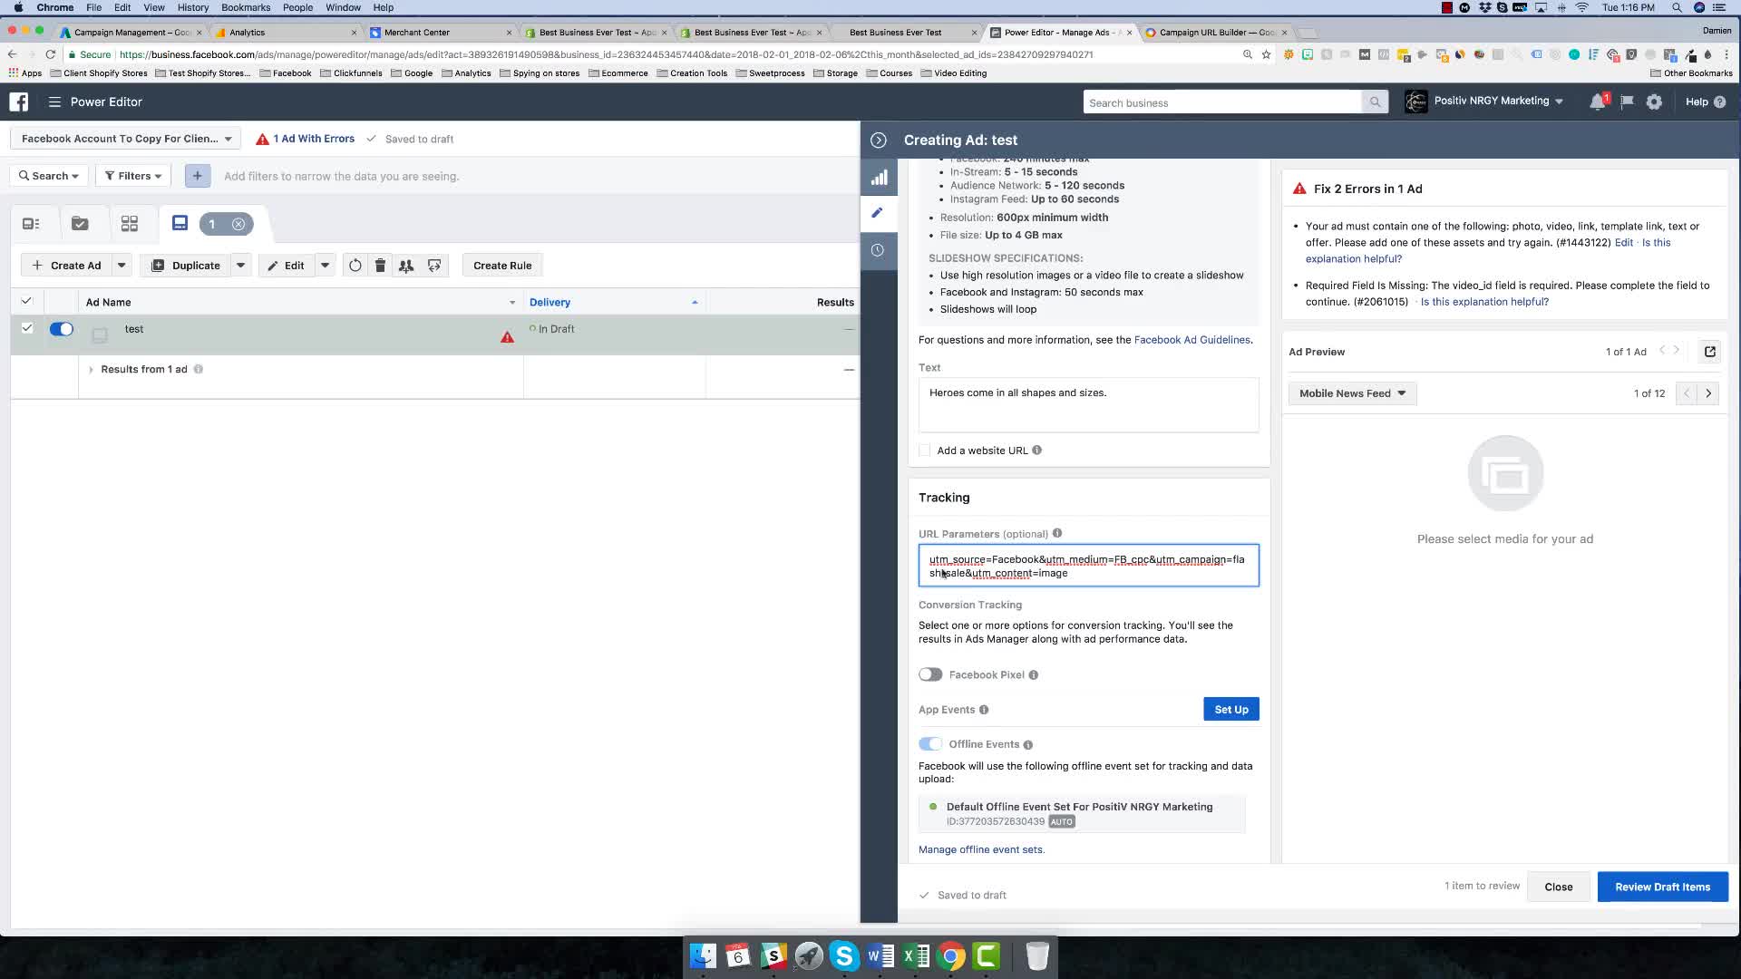Collapse the Creating Ad side panel arrow
The image size is (1741, 979).
(x=878, y=140)
